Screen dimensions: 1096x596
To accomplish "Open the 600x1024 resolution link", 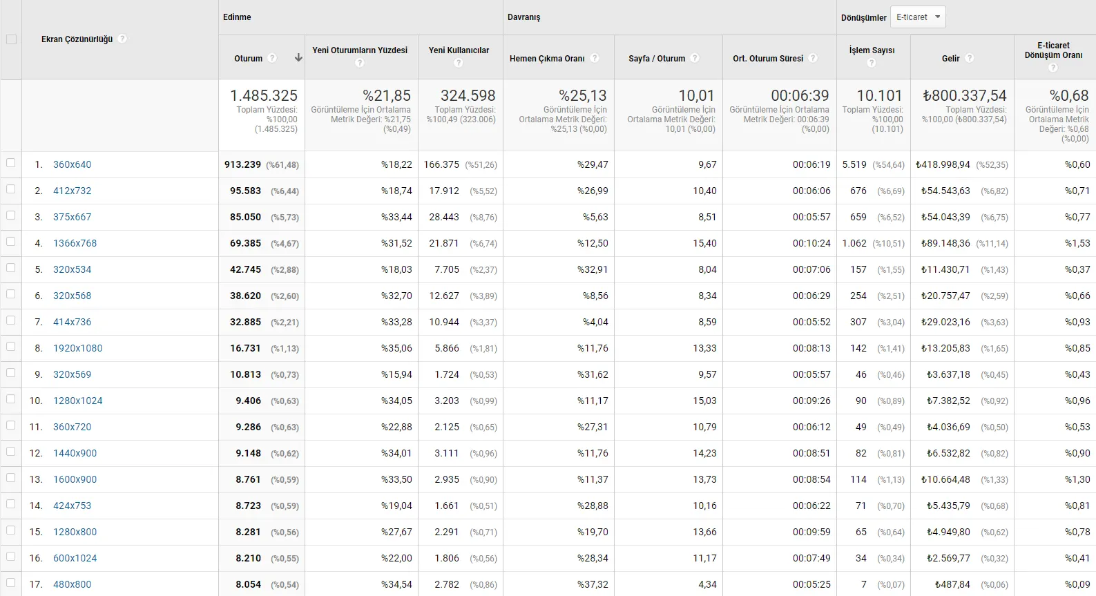I will [75, 558].
